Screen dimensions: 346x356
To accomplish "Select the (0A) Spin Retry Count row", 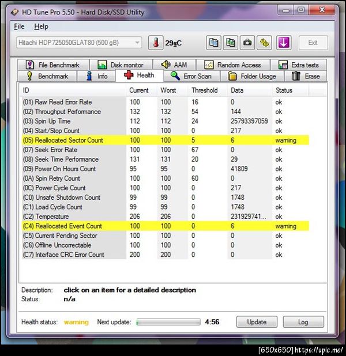I will pos(166,179).
